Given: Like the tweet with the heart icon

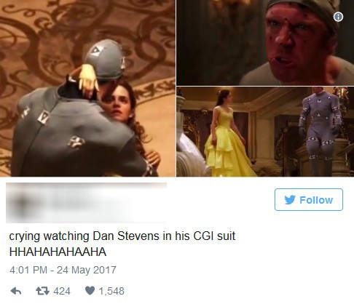Looking at the screenshot, I should (90, 291).
